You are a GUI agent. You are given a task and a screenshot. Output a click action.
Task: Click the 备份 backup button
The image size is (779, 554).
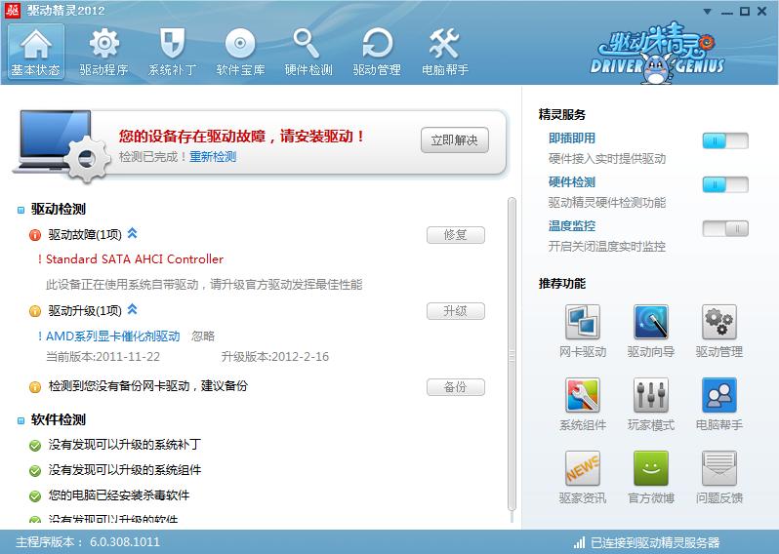point(455,387)
